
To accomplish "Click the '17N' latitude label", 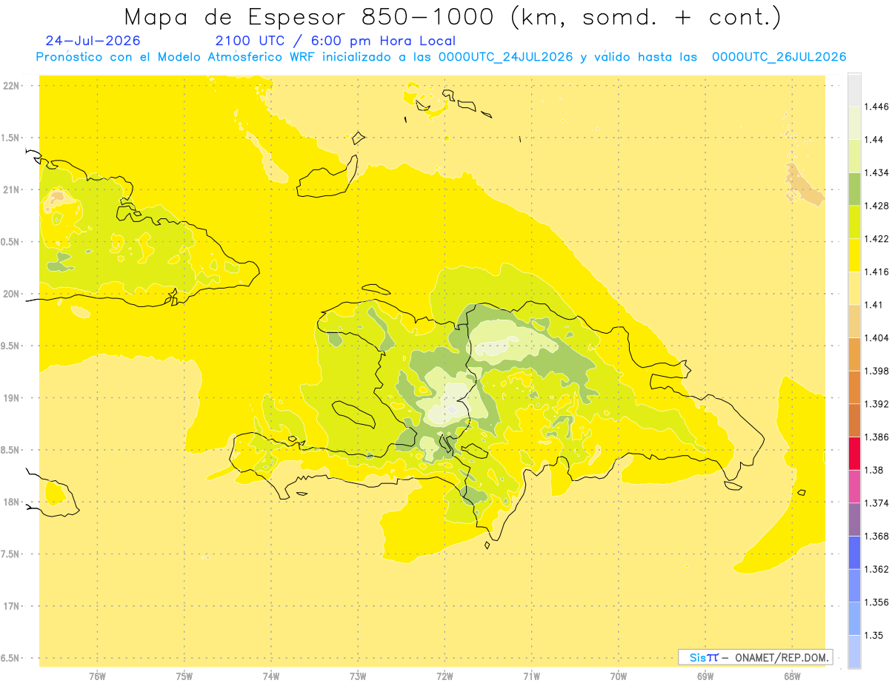I will click(x=13, y=607).
